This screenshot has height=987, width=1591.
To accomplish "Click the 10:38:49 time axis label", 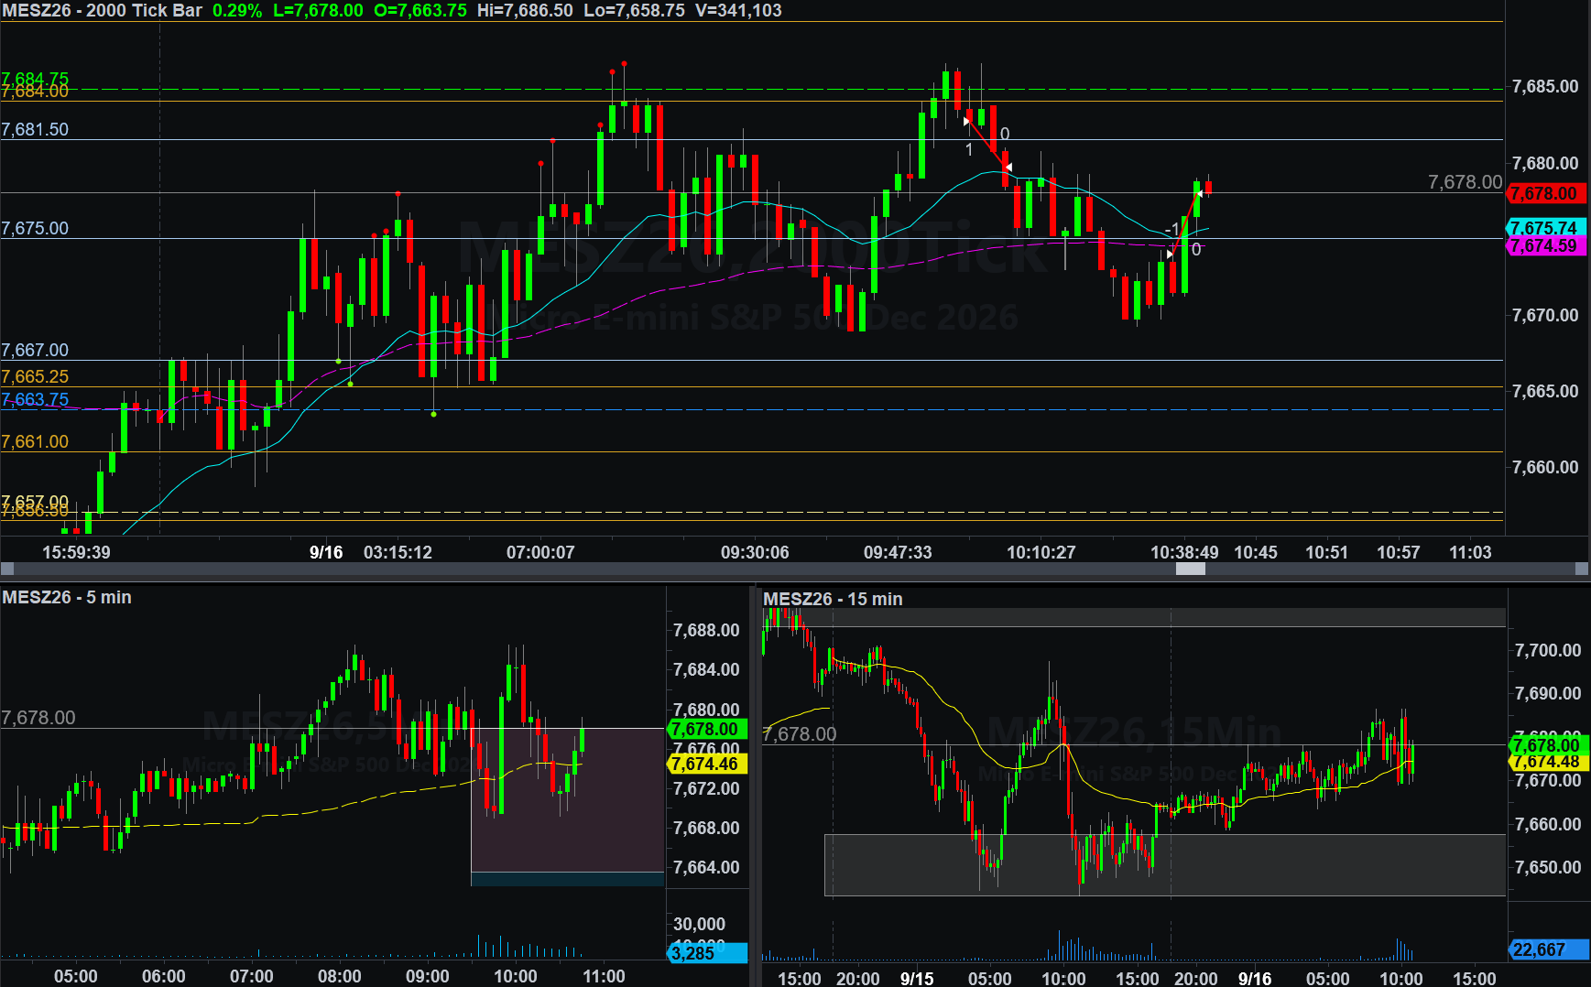I will click(x=1184, y=552).
